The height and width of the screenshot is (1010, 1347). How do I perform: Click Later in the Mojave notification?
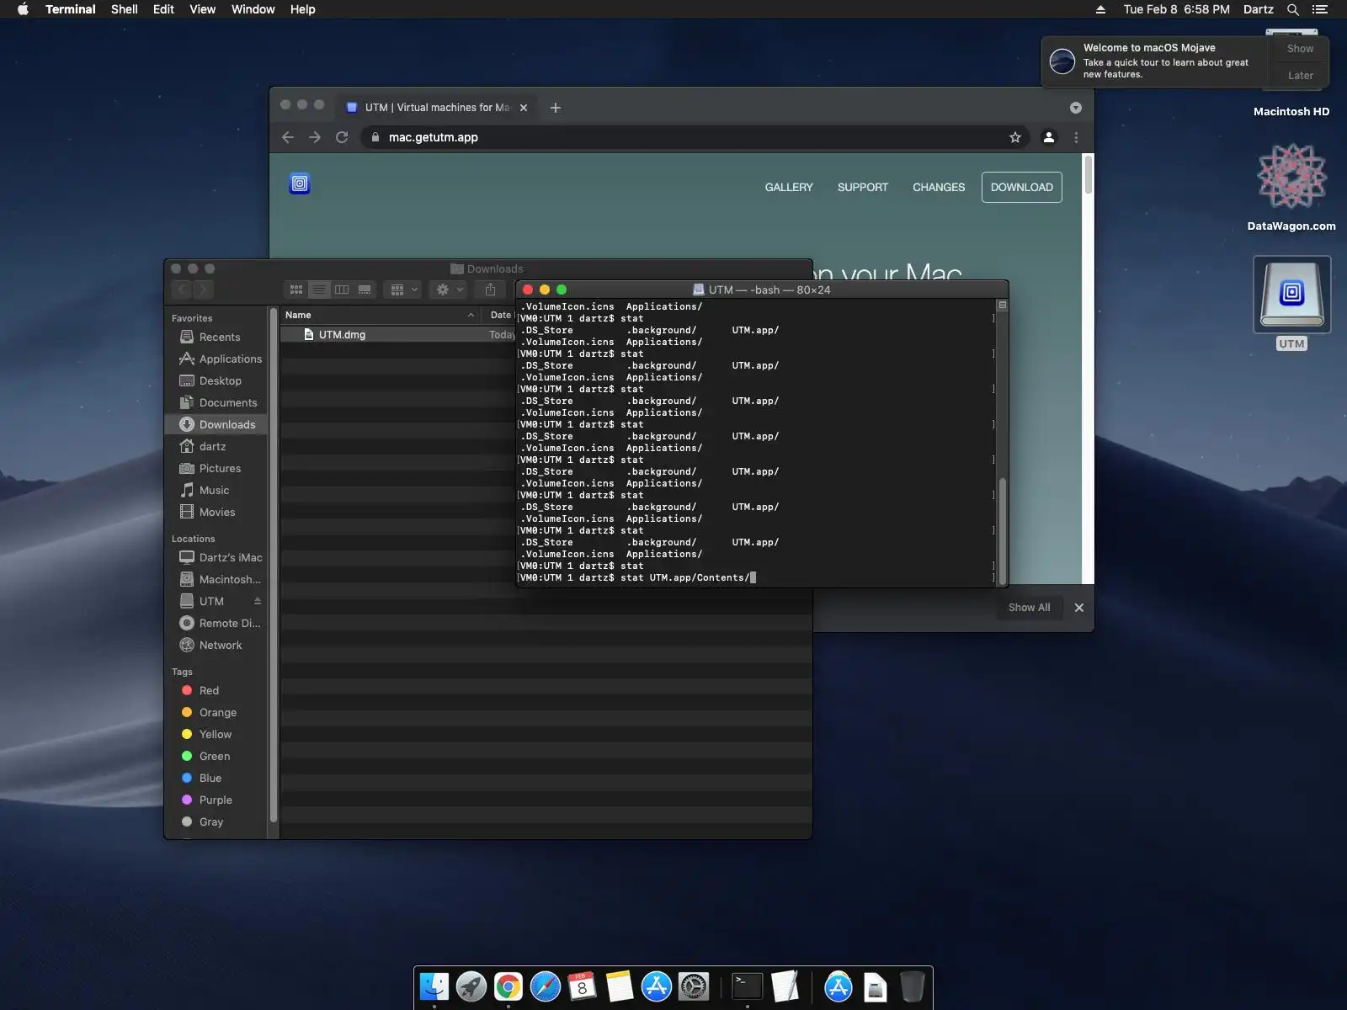coord(1300,76)
